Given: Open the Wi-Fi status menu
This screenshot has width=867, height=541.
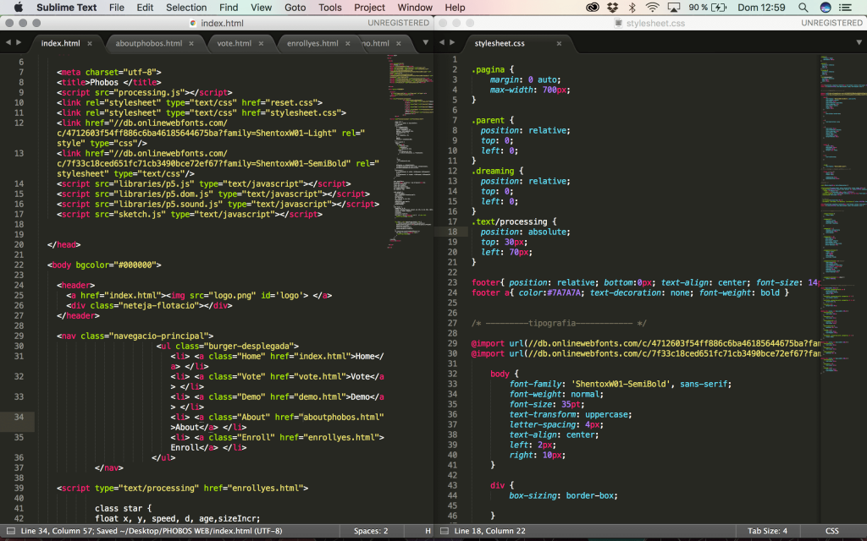Looking at the screenshot, I should point(653,7).
